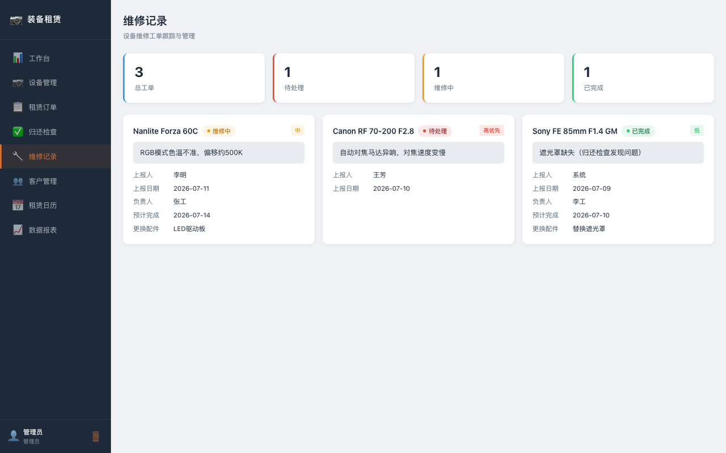Open the 工作台 menu item

tap(56, 58)
